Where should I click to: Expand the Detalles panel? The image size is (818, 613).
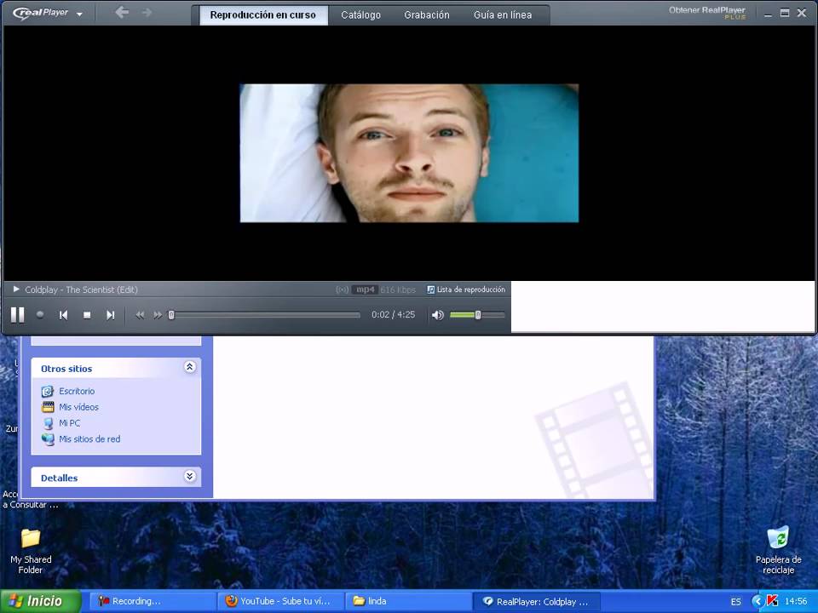pos(190,476)
